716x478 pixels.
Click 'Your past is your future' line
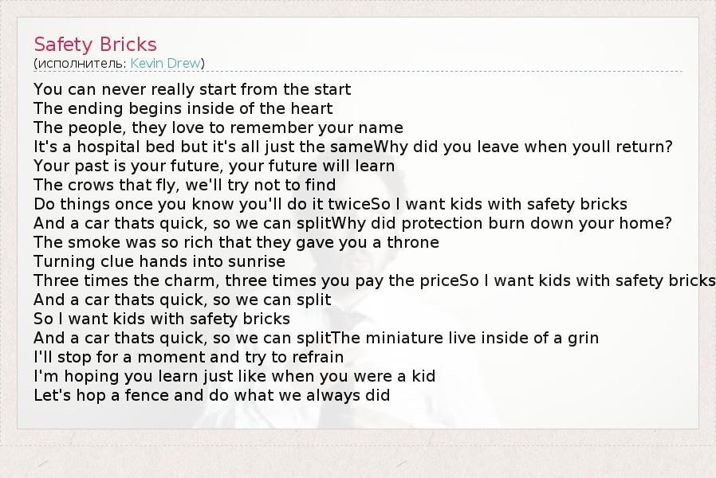click(x=214, y=166)
